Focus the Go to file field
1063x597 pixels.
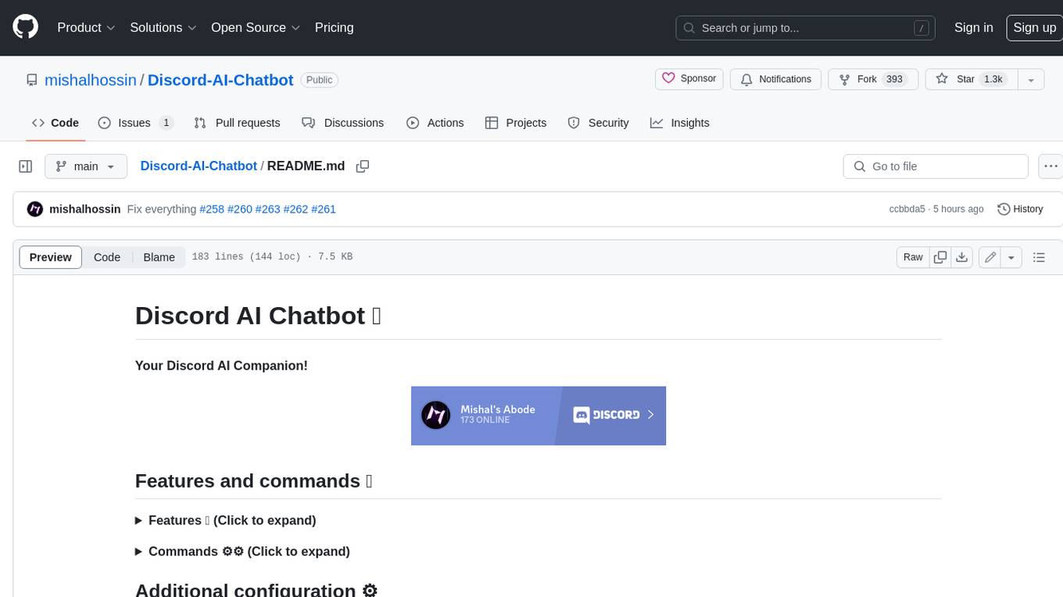(936, 166)
